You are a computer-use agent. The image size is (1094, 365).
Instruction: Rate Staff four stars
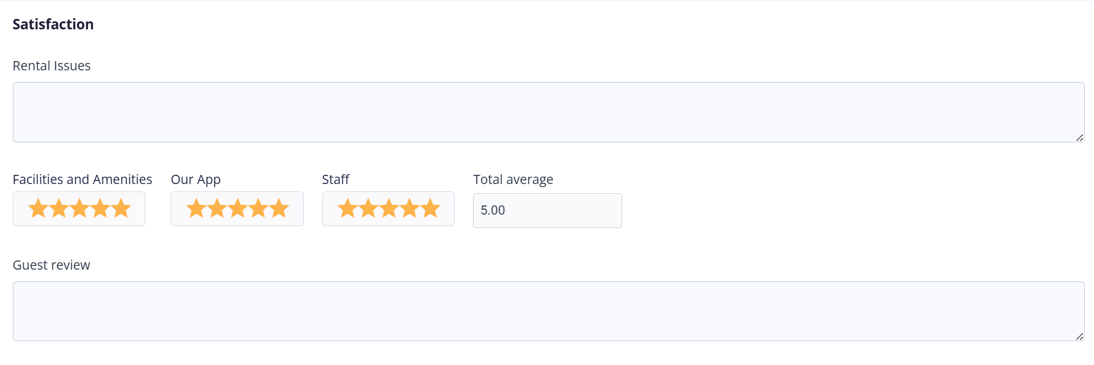click(x=409, y=208)
